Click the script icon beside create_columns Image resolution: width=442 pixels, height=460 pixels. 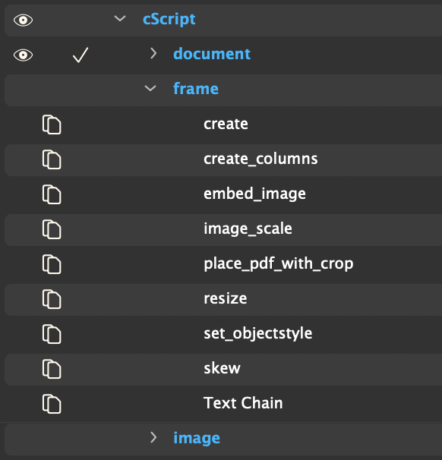tap(52, 159)
